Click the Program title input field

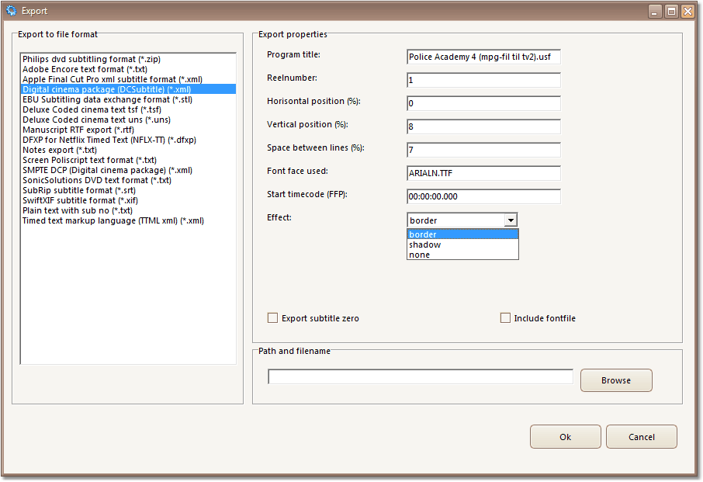[483, 57]
